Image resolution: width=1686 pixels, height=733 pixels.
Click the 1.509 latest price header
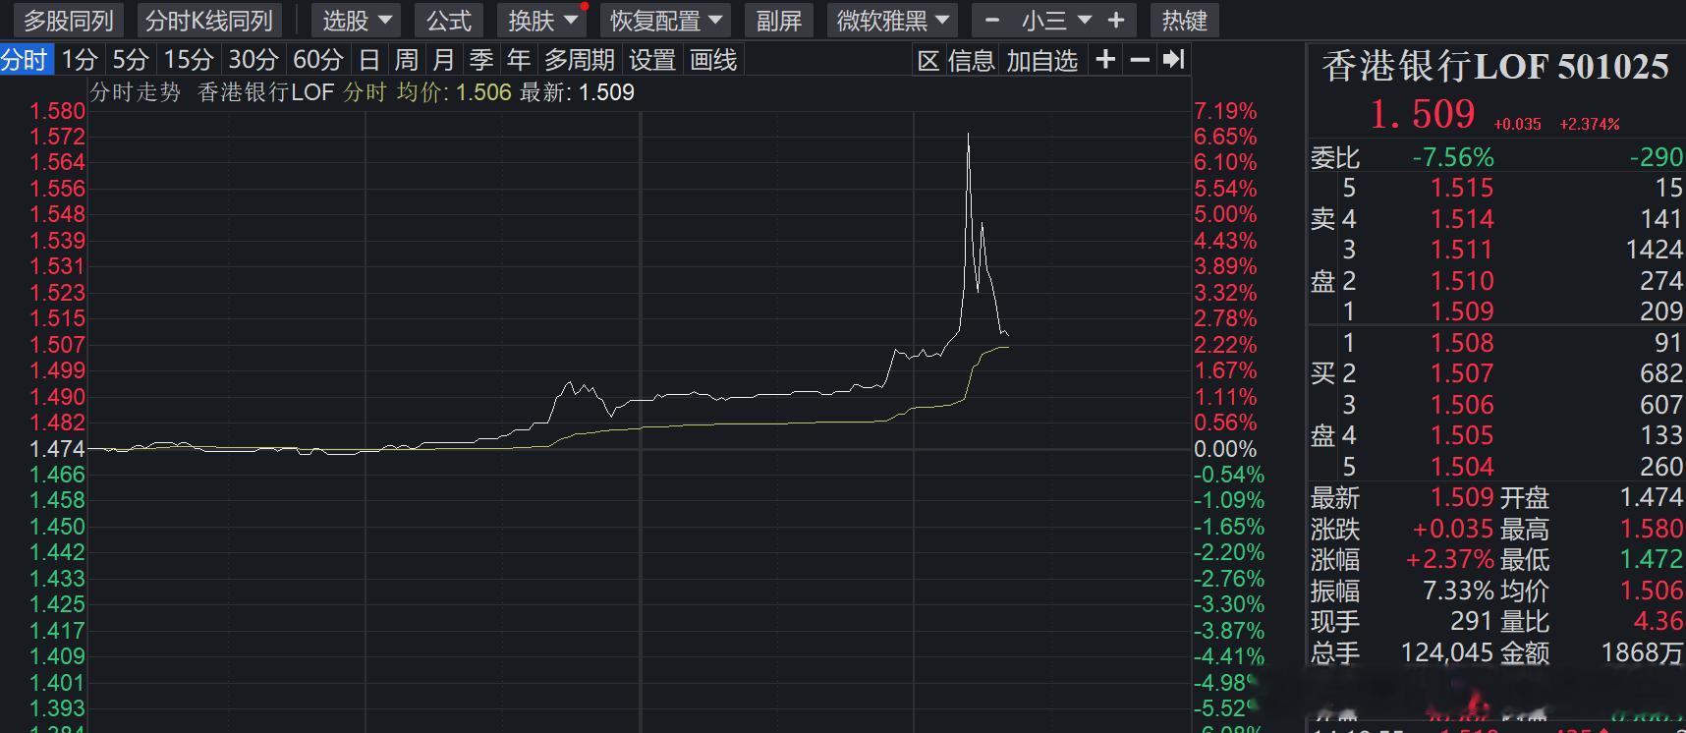1423,115
